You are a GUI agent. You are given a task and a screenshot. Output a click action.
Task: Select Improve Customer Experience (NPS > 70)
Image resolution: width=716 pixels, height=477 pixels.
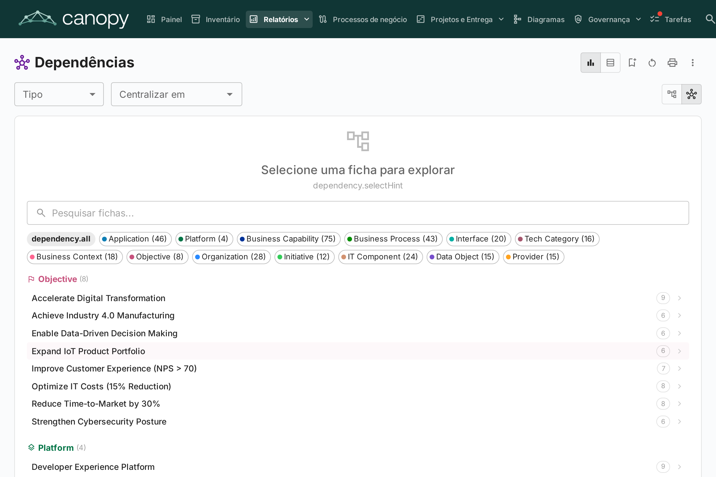tap(358, 368)
